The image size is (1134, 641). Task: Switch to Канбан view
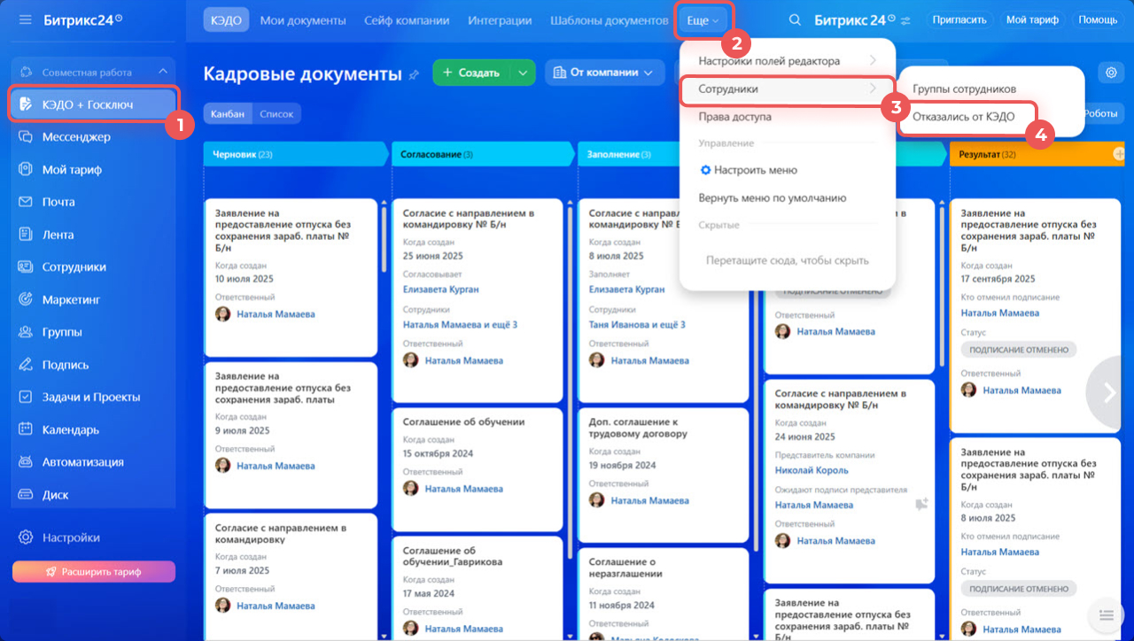click(x=228, y=113)
